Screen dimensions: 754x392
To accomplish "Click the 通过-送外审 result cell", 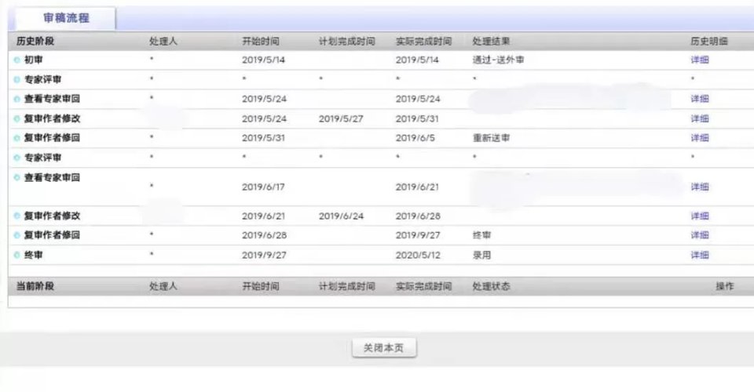I will coord(498,60).
